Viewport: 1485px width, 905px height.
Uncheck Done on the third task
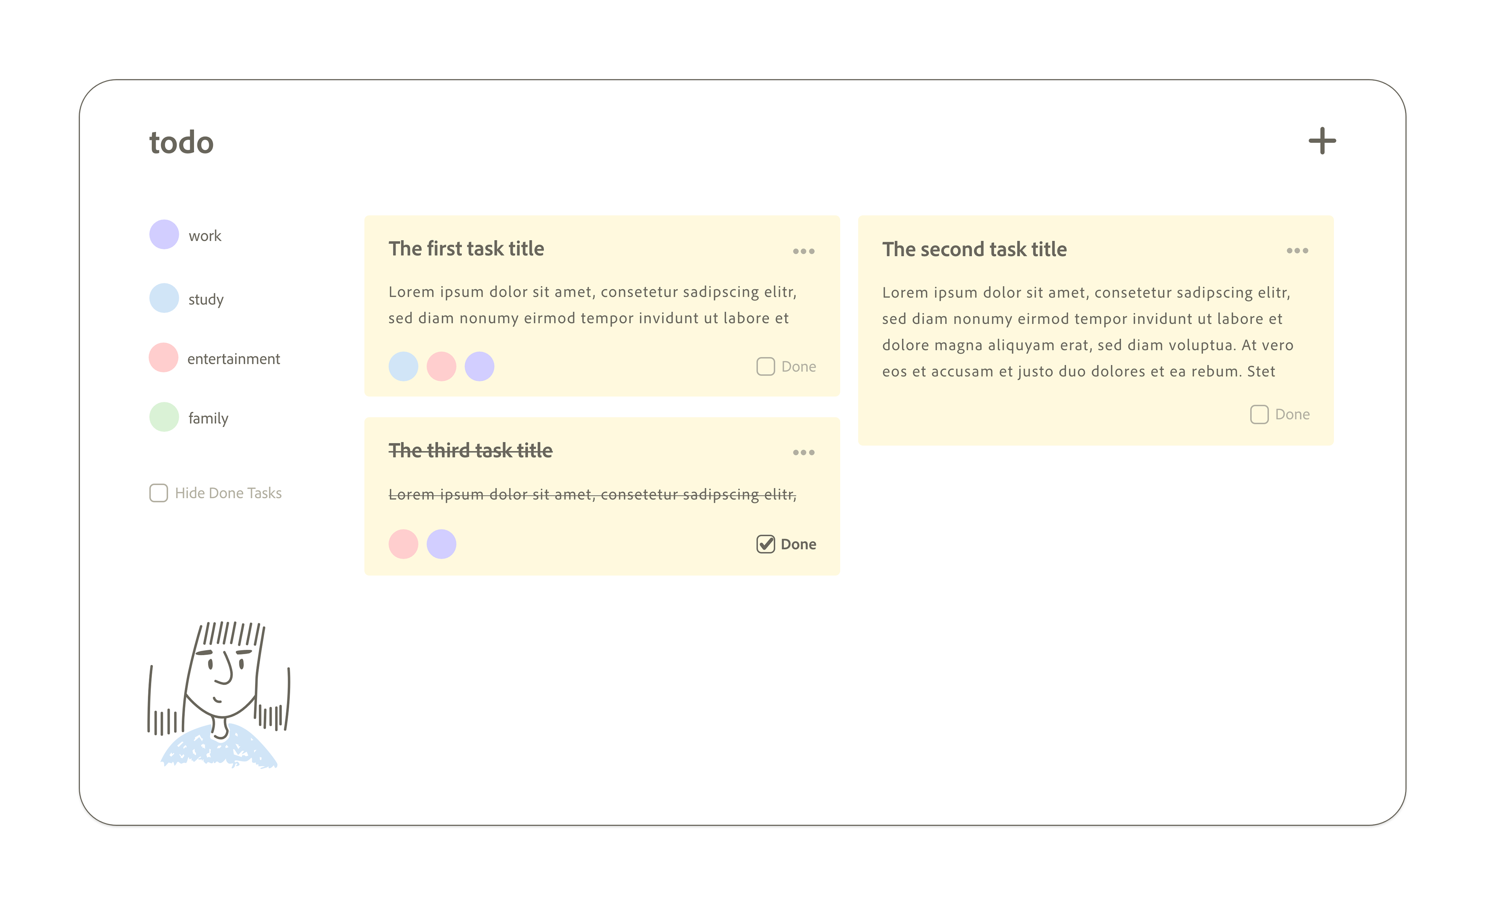pos(765,544)
